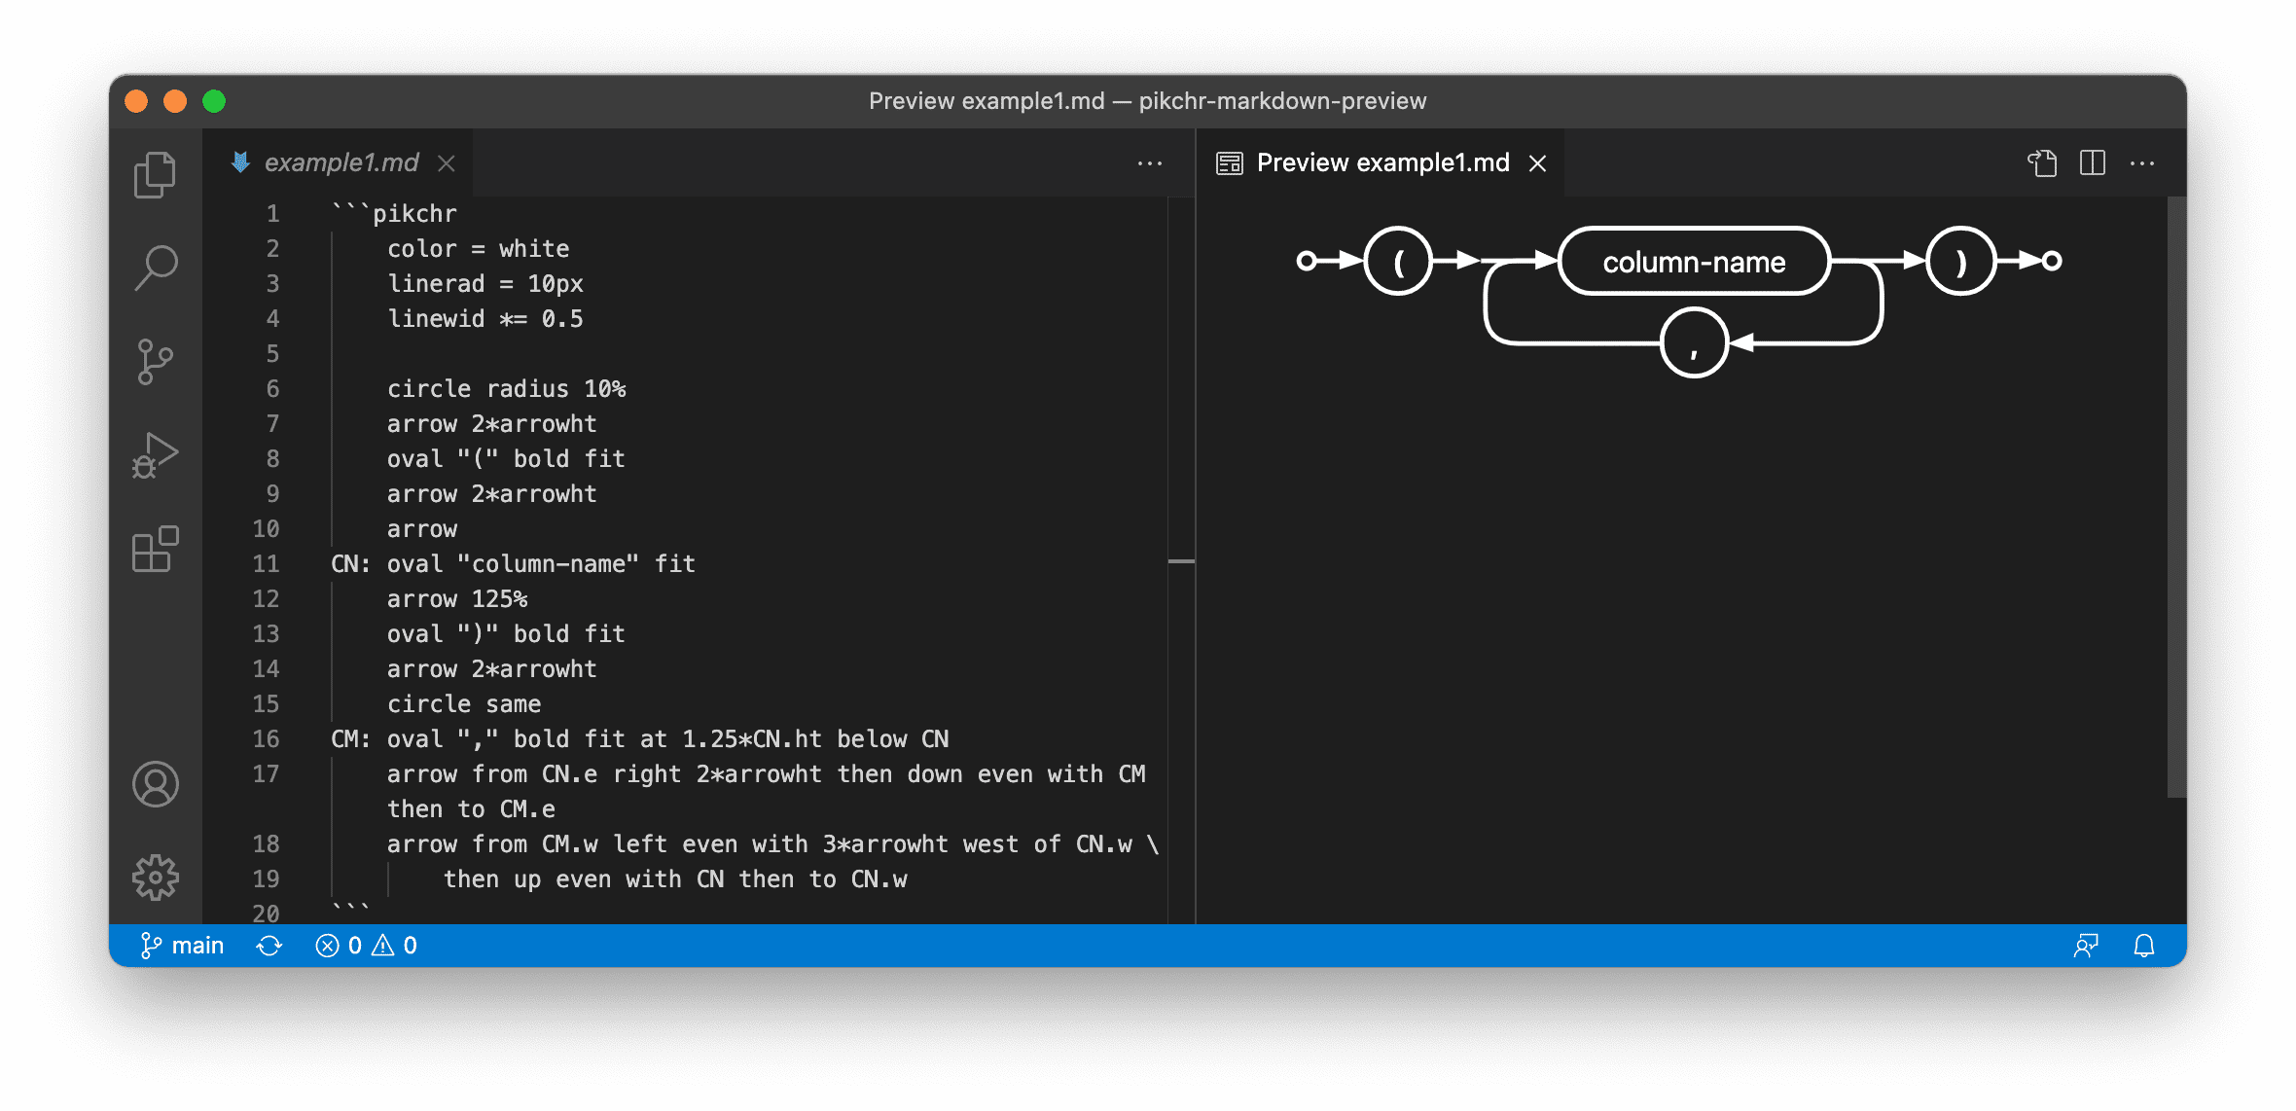Click the 'column-name' oval in preview diagram
Screen dimensions: 2296x1111
1694,262
